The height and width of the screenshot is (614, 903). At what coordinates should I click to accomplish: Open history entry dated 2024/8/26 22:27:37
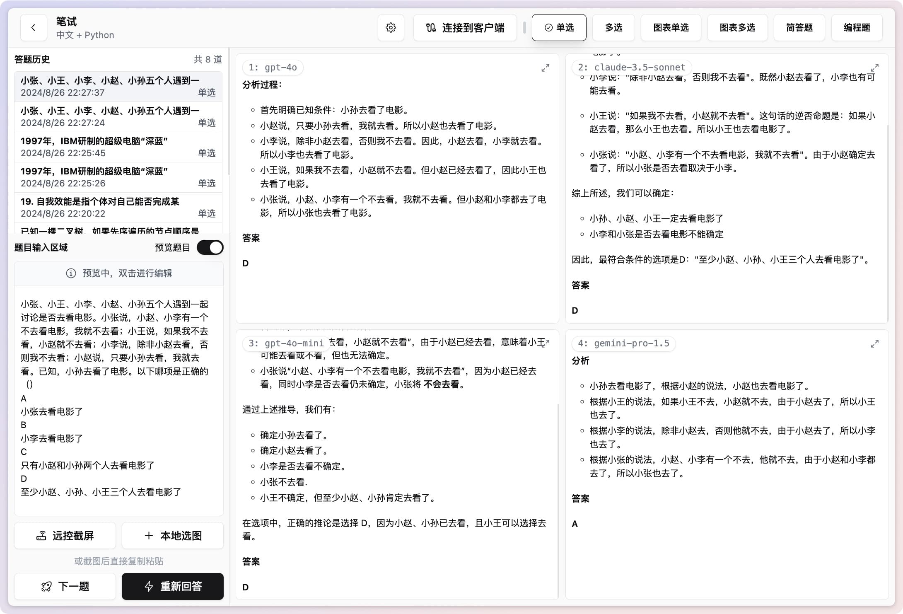pyautogui.click(x=118, y=87)
